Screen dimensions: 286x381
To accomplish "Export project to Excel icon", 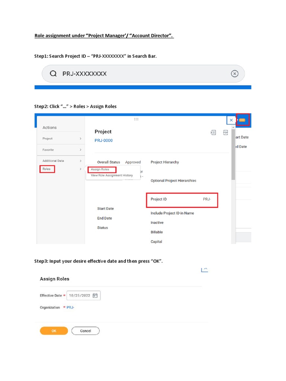I will (213, 132).
